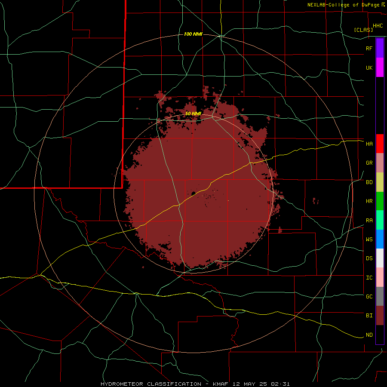Click the HA red legend swatch
The image size is (387, 387).
380,144
